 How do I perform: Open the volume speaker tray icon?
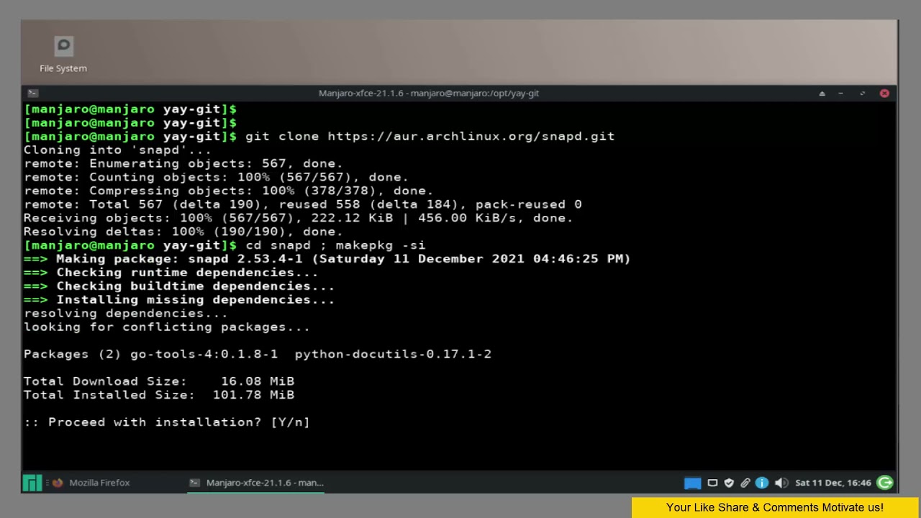click(x=781, y=483)
